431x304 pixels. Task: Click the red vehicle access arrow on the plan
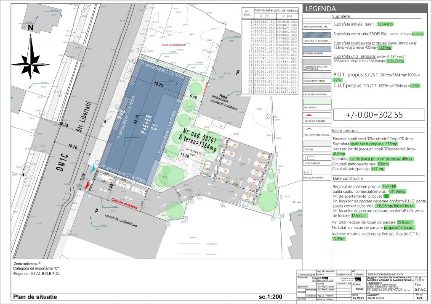tap(86, 184)
